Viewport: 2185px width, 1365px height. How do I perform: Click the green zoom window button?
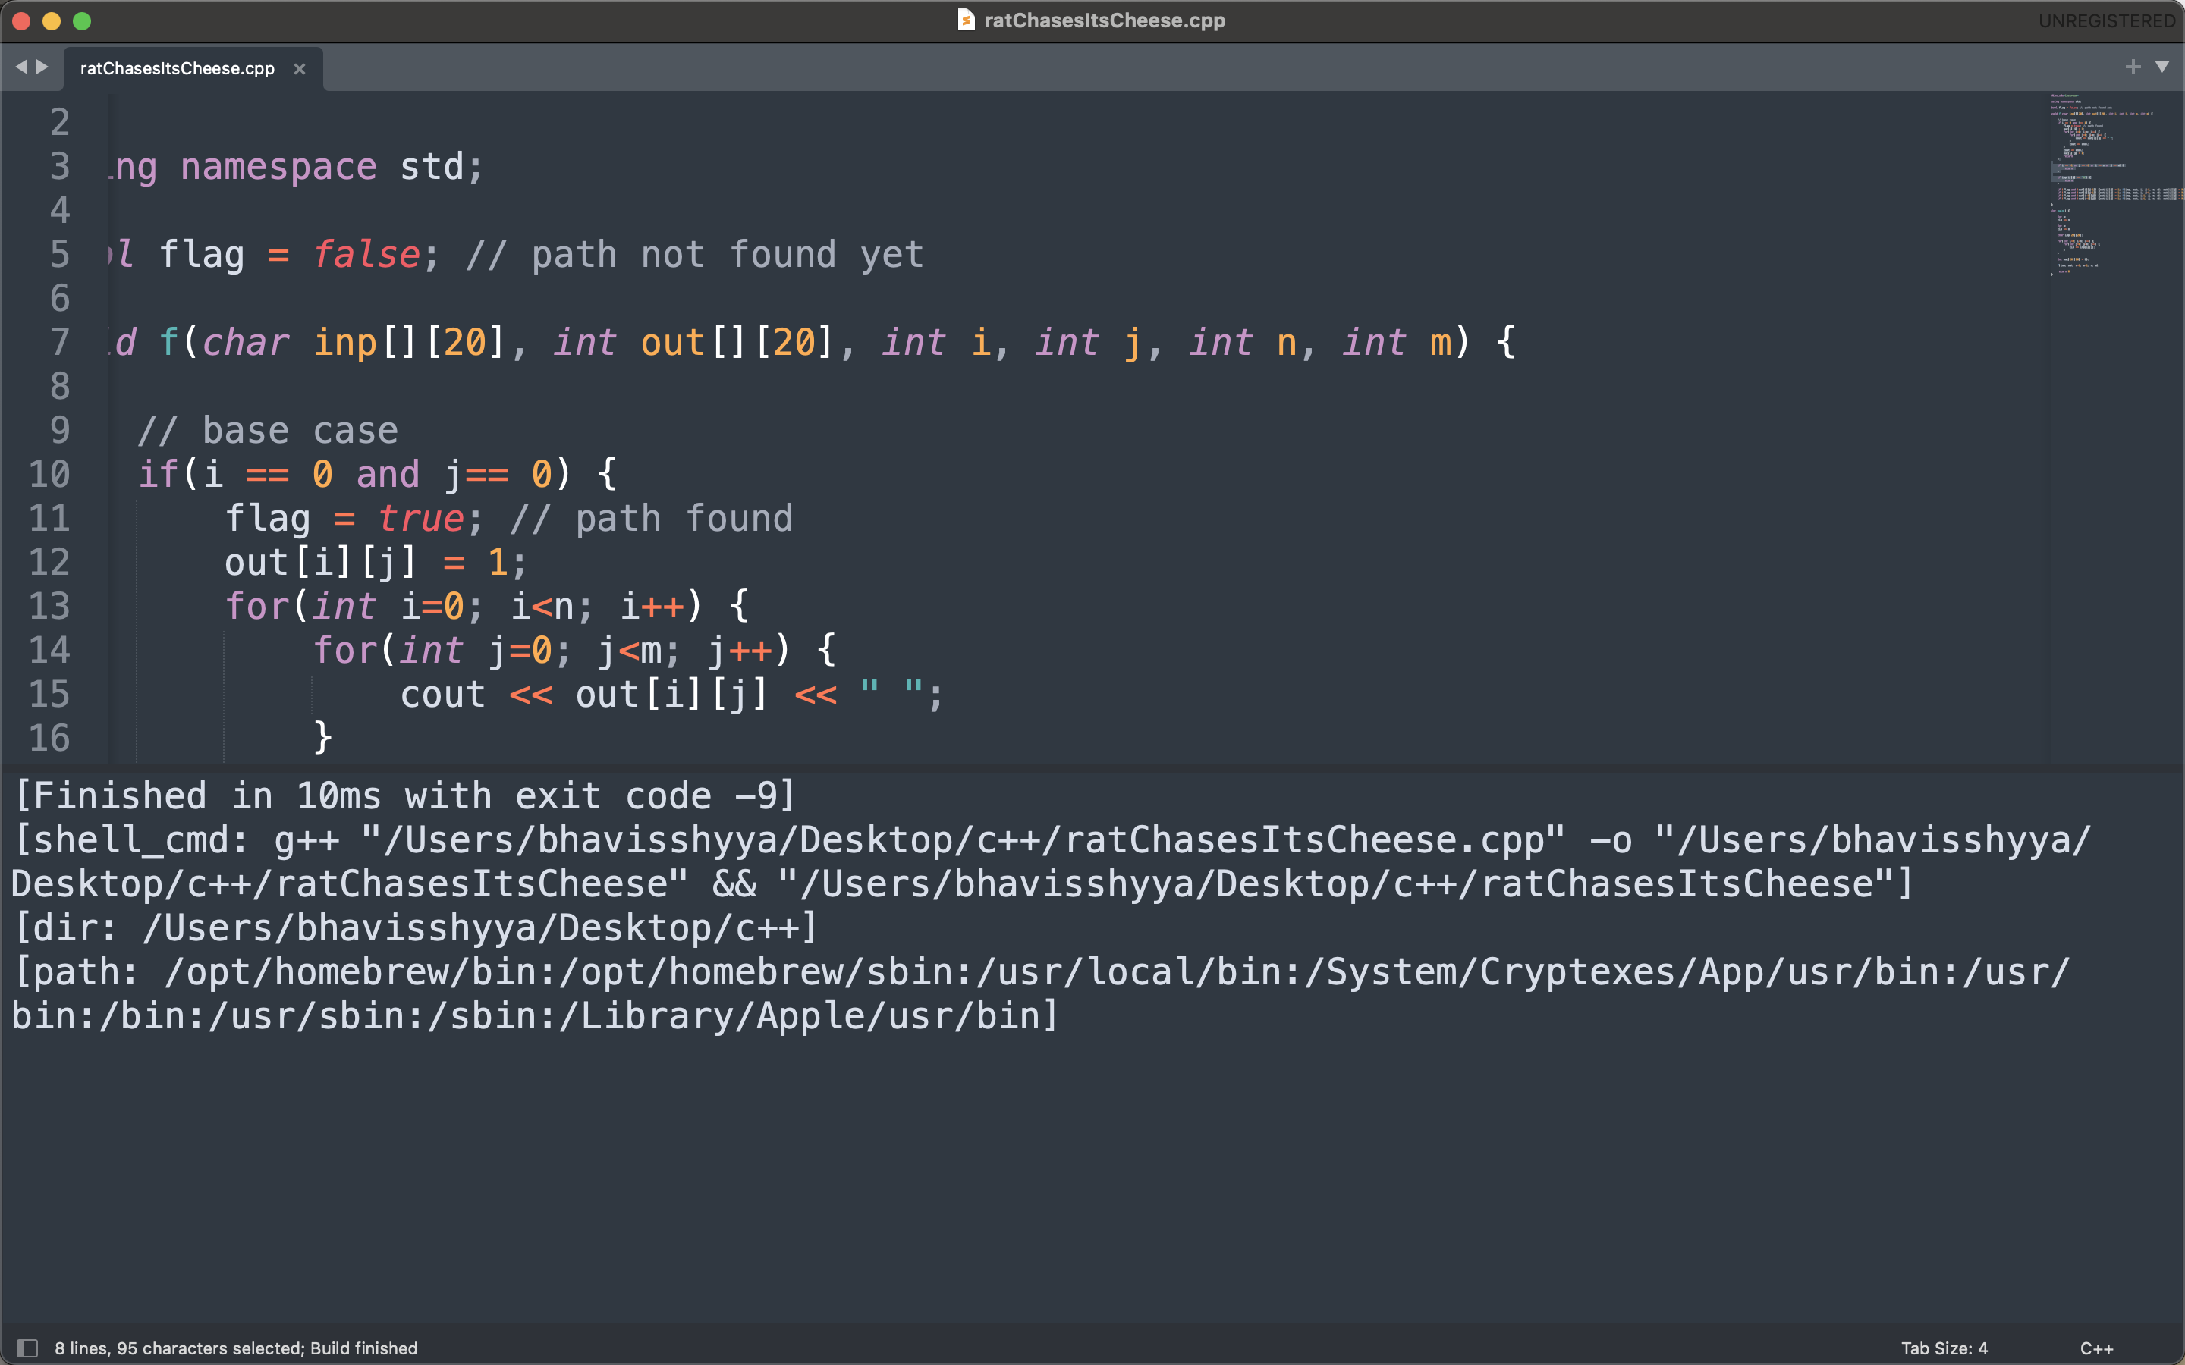[x=81, y=20]
